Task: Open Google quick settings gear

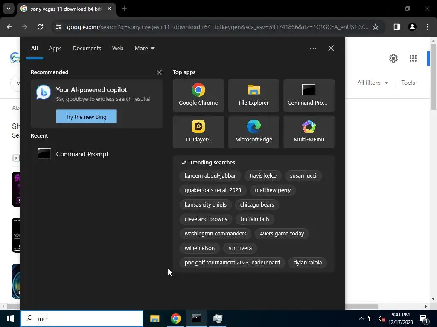Action: 393,58
